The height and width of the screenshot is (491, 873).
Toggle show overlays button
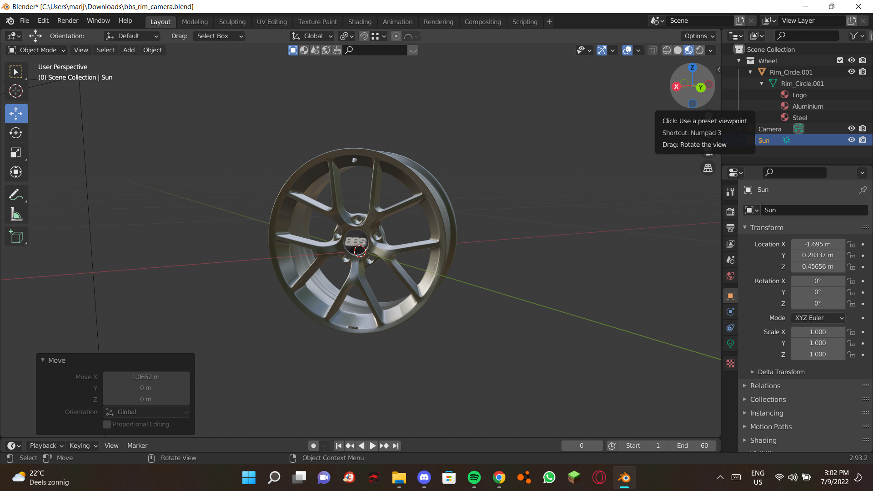coord(627,50)
